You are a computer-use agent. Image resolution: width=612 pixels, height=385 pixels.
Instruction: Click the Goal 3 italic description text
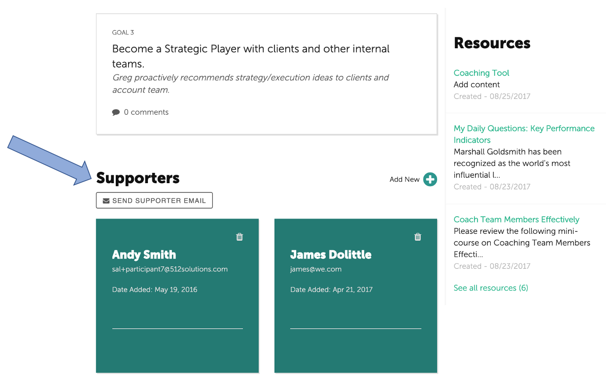coord(250,84)
